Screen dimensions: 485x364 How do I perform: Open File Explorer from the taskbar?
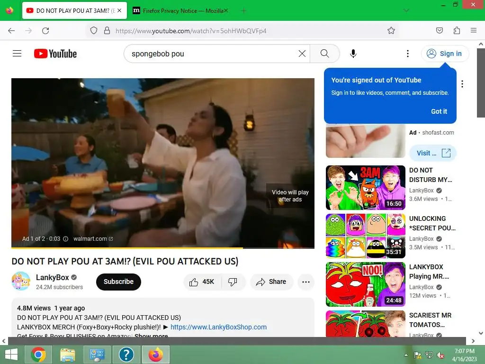67,355
